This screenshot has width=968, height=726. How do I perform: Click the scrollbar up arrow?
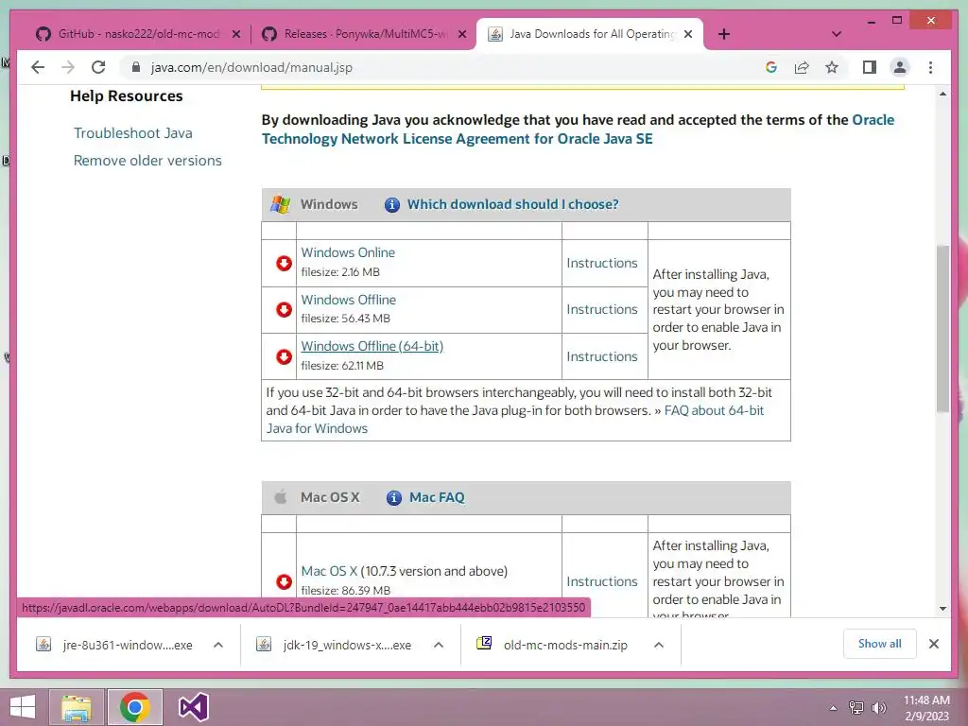pyautogui.click(x=942, y=94)
